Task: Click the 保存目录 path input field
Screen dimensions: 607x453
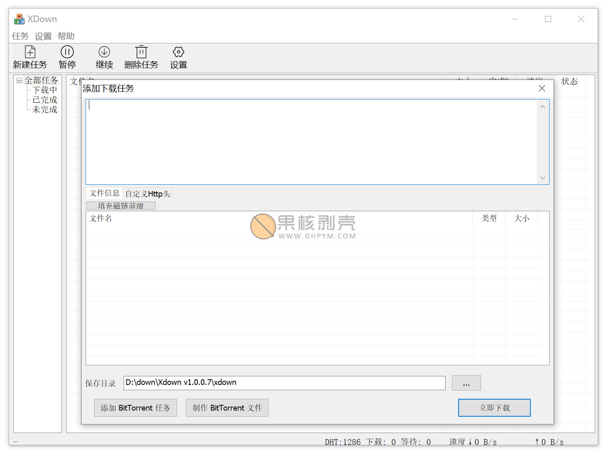Action: coord(285,383)
